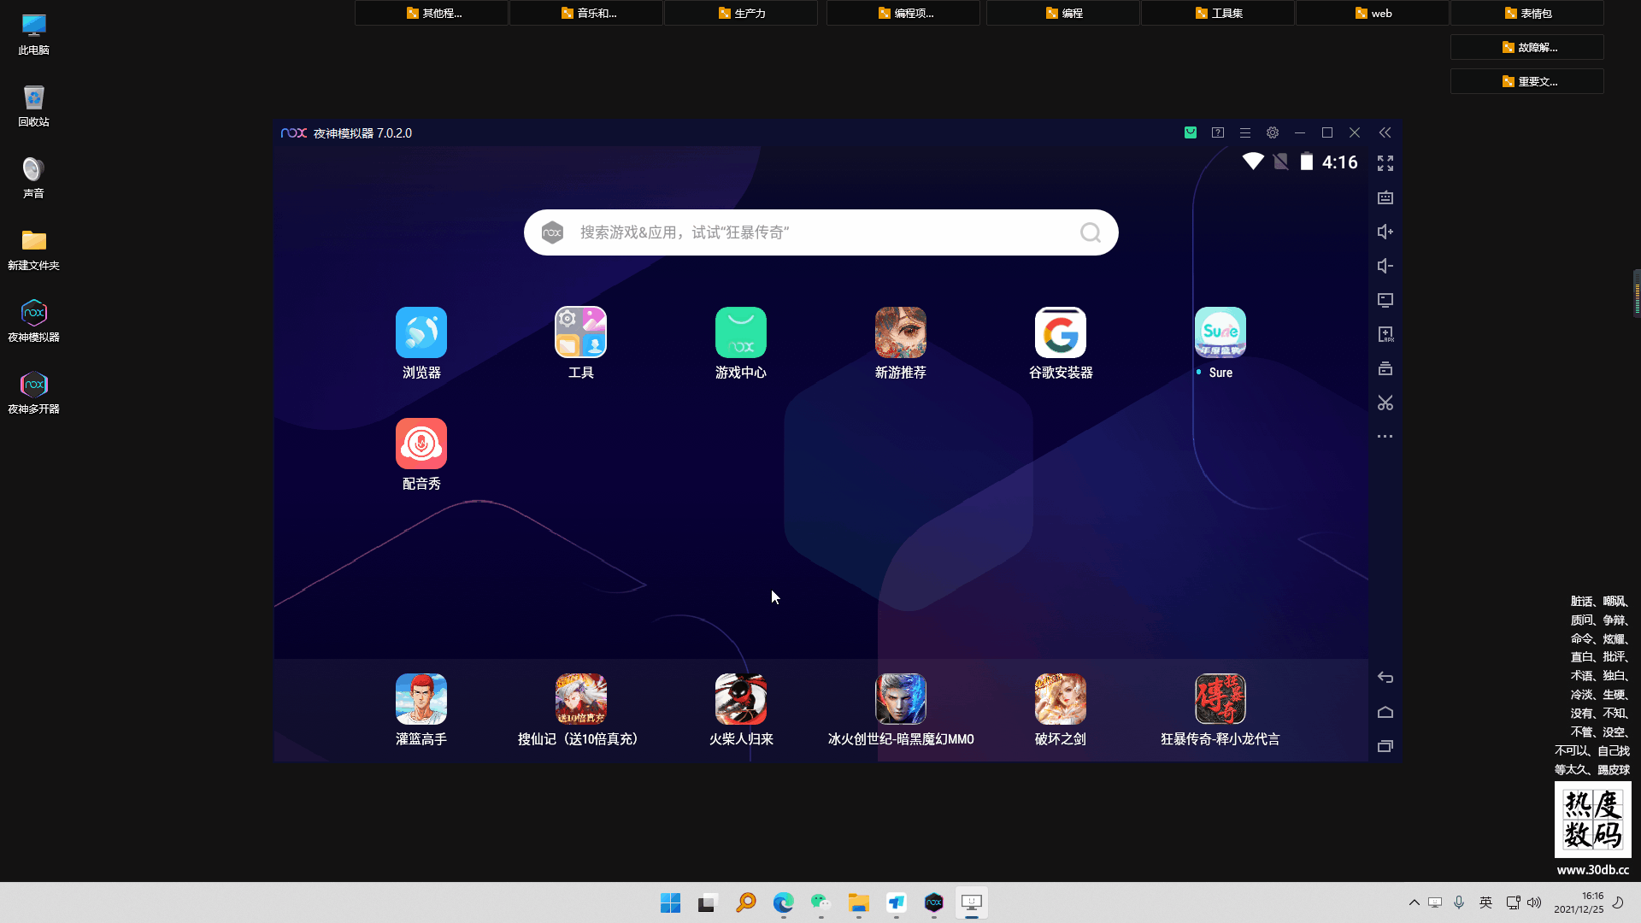This screenshot has height=923, width=1641.
Task: Open 编程项... desktop folder group
Action: tap(903, 13)
